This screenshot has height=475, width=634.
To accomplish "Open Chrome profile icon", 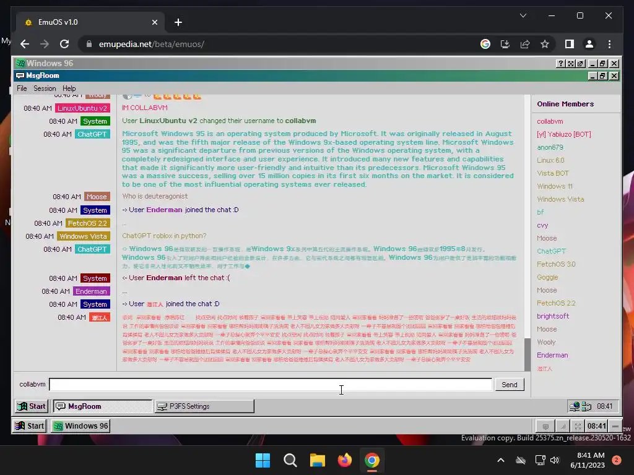I will point(589,44).
